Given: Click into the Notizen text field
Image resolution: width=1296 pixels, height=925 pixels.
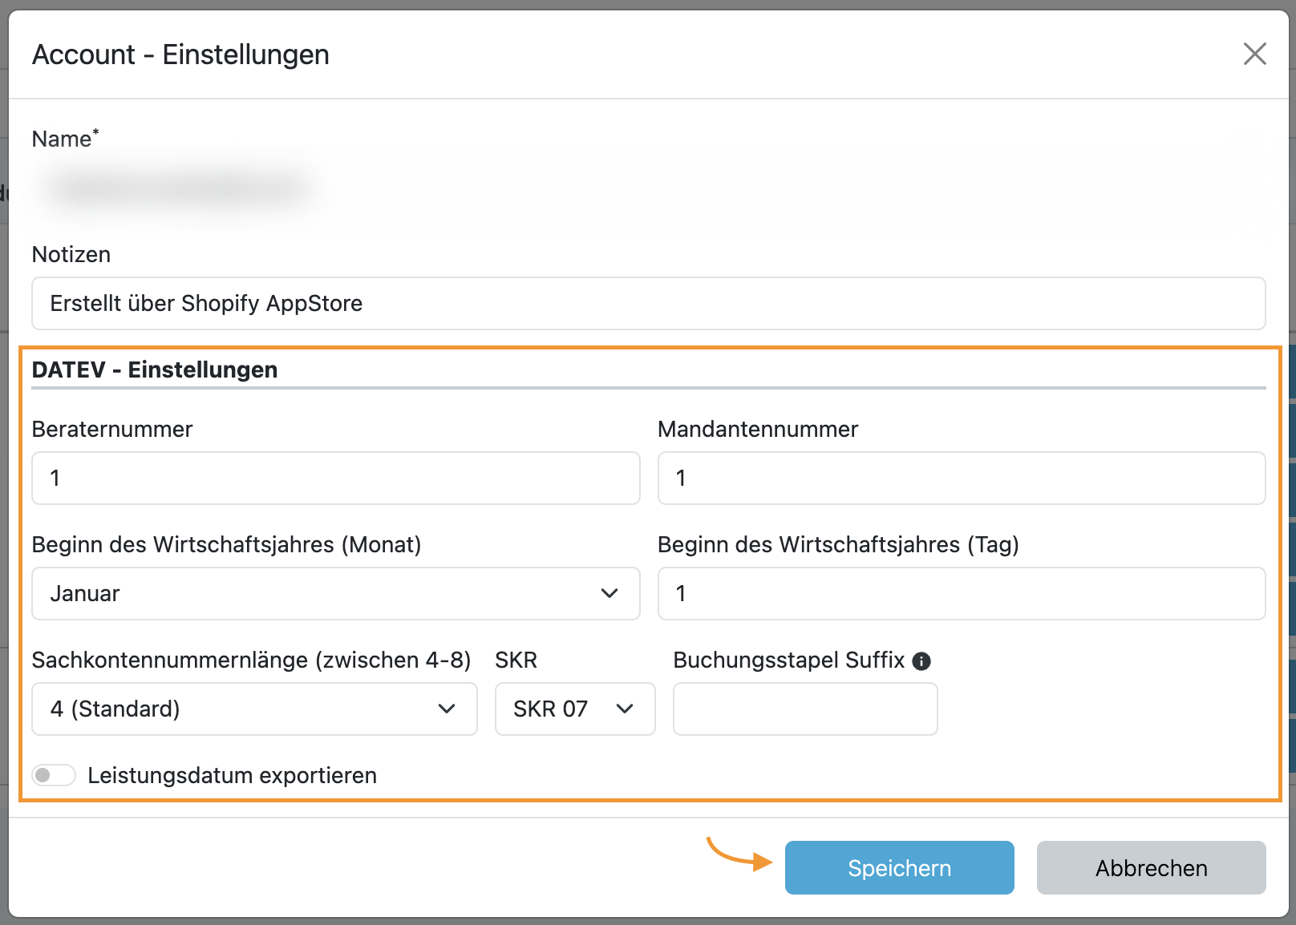Looking at the screenshot, I should pos(648,303).
